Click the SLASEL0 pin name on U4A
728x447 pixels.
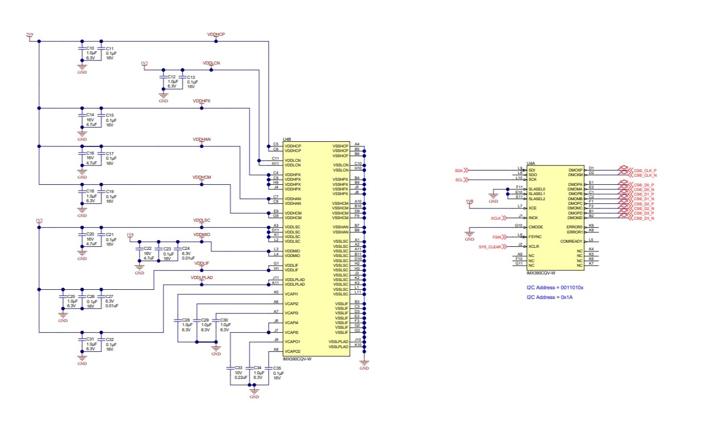pos(537,189)
